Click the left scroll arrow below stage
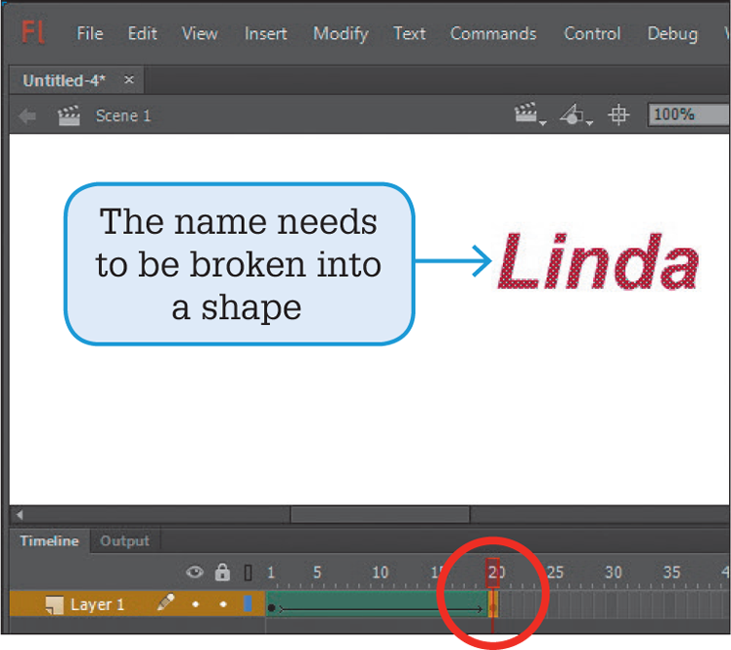The image size is (731, 650). (20, 515)
